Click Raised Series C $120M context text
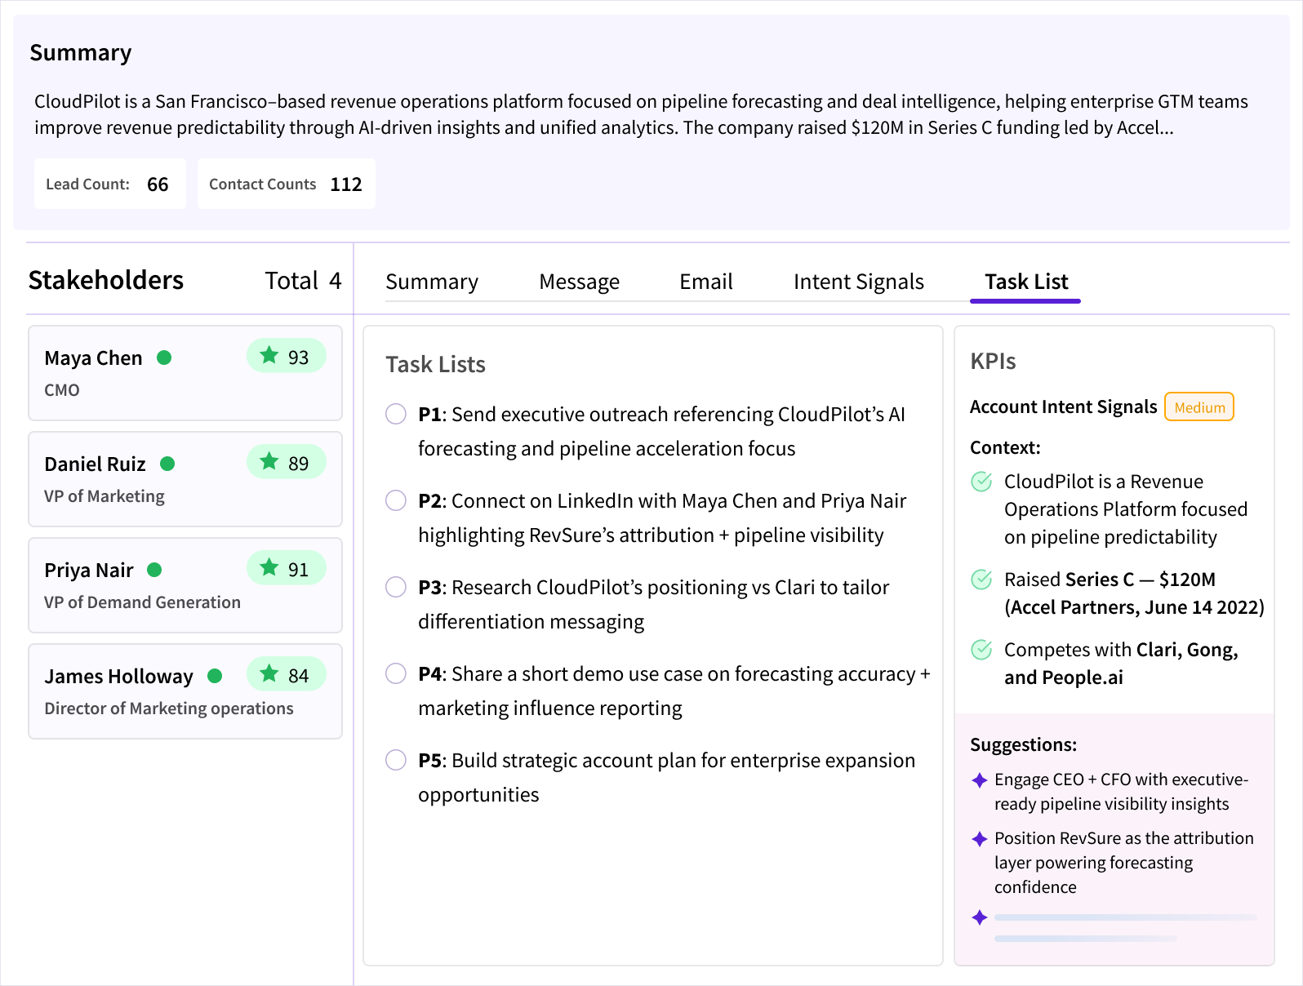Image resolution: width=1303 pixels, height=986 pixels. [x=1134, y=593]
